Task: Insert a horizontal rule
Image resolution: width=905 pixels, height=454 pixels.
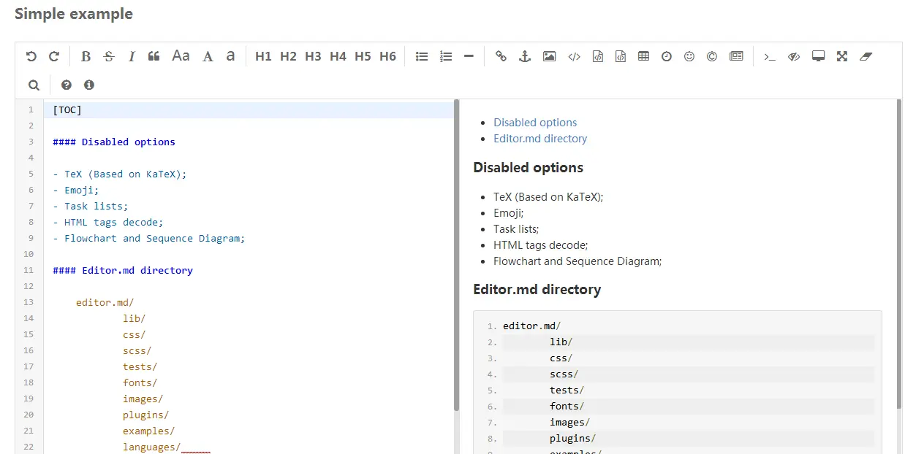Action: [x=469, y=56]
